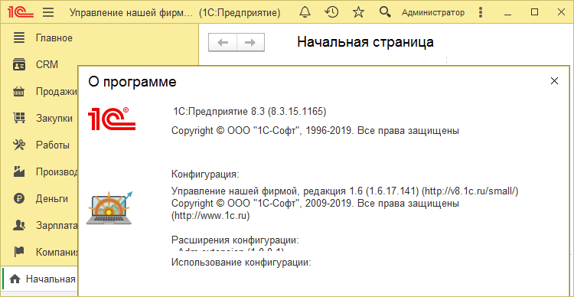Viewport: 574px width, 297px height.
Task: Click the Работы tools icon
Action: [18, 145]
